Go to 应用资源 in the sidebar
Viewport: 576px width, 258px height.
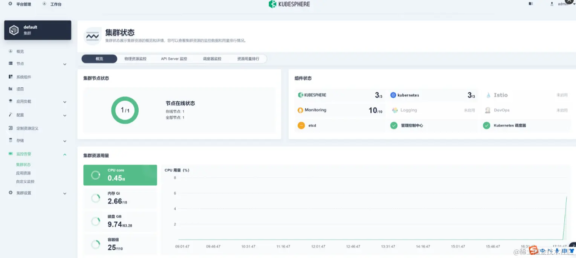pyautogui.click(x=23, y=173)
